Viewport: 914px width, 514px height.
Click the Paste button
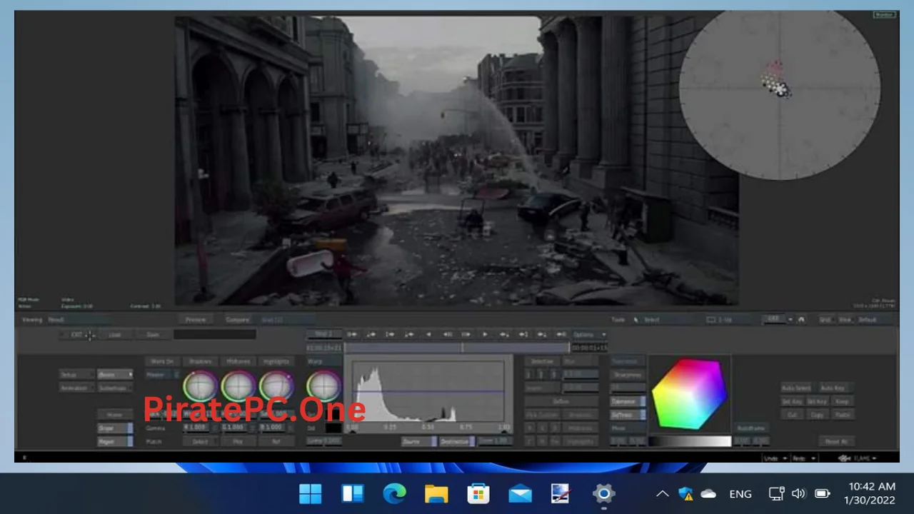pos(843,415)
